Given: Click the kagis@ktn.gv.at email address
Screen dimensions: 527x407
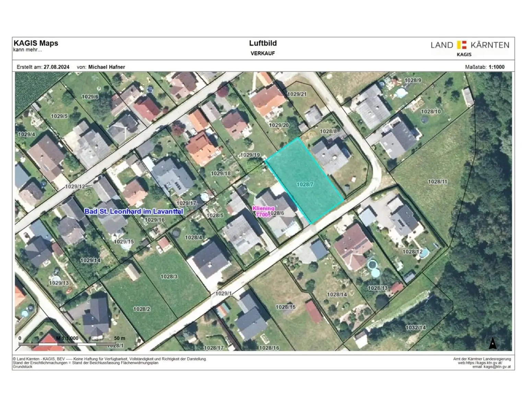Looking at the screenshot, I should (497, 367).
